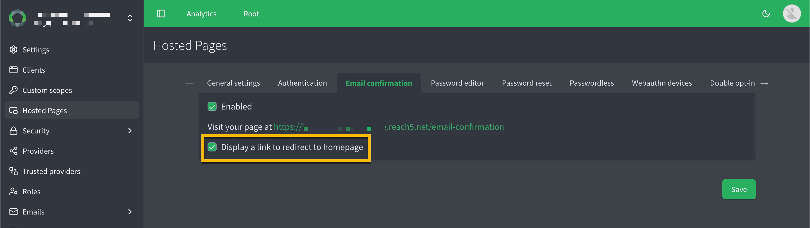This screenshot has height=228, width=810.
Task: Click the Roles user-gear icon
Action: click(13, 191)
